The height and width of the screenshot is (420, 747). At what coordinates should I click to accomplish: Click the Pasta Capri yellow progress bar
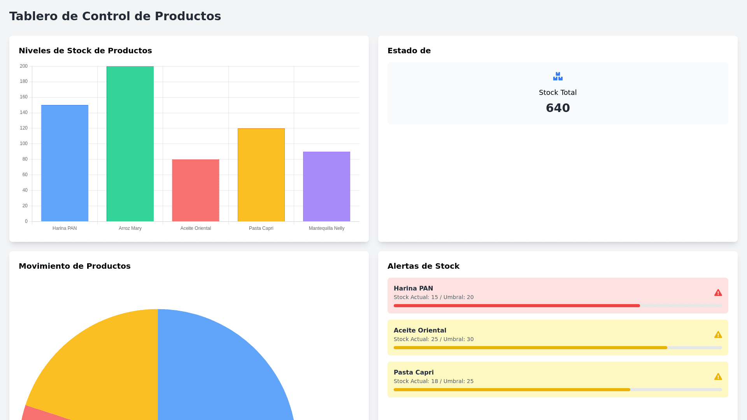pos(512,390)
